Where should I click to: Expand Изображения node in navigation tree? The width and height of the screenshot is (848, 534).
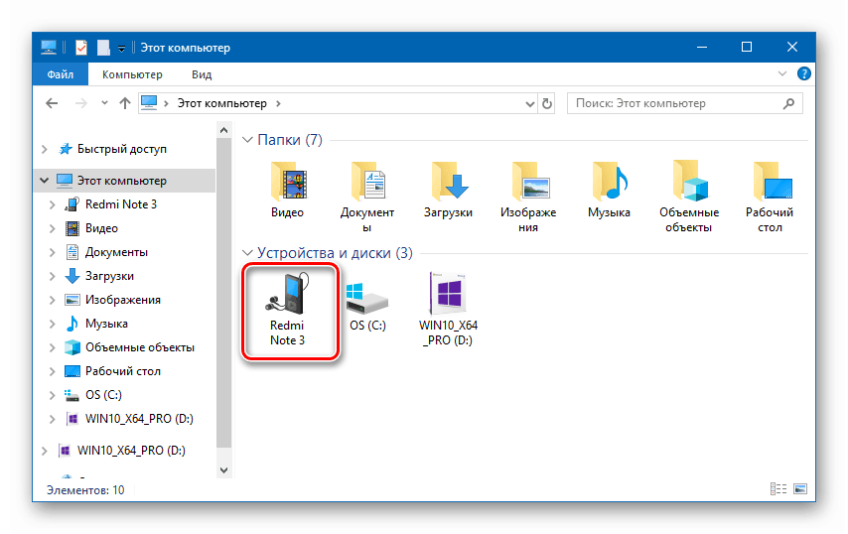[x=52, y=300]
